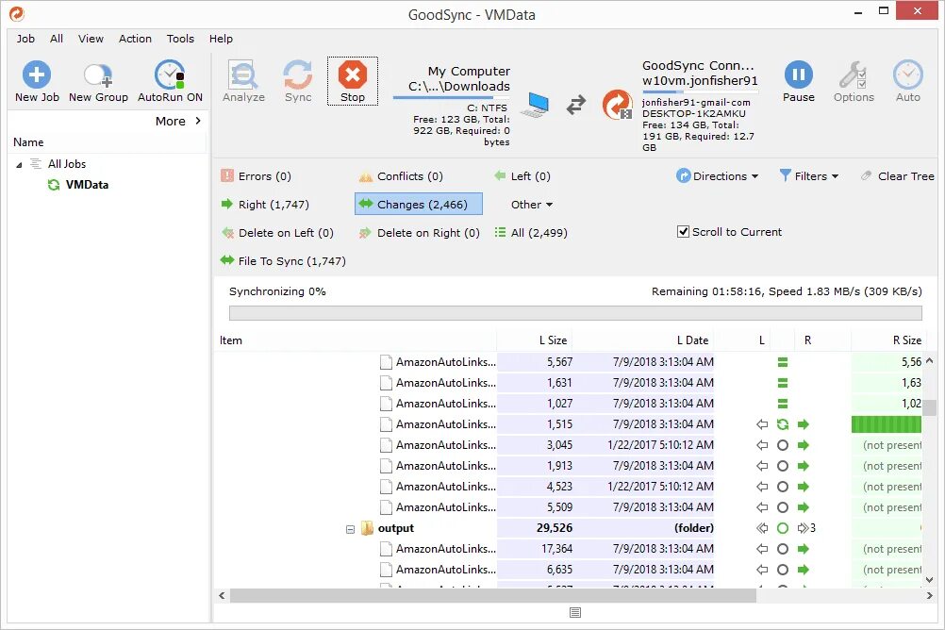Image resolution: width=945 pixels, height=630 pixels.
Task: Toggle green circle on output folder row
Action: coord(782,528)
